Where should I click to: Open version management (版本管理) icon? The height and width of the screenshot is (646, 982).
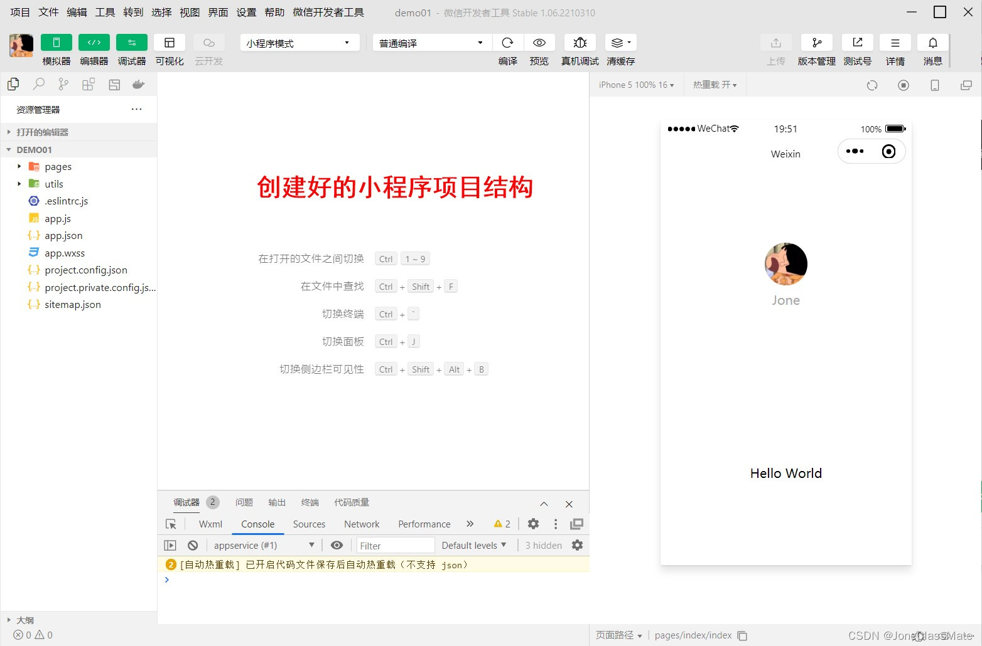coord(816,43)
